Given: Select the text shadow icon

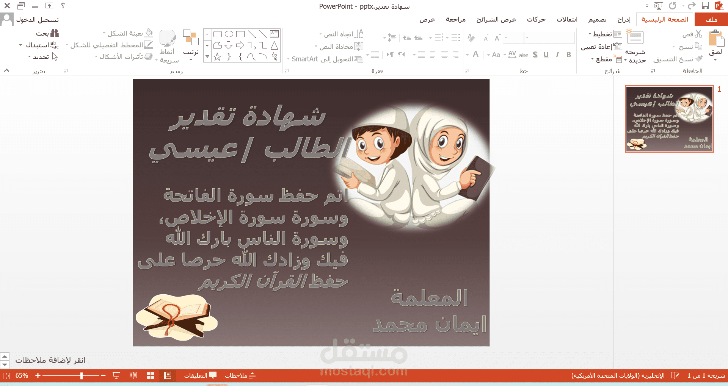Looking at the screenshot, I should pos(535,55).
